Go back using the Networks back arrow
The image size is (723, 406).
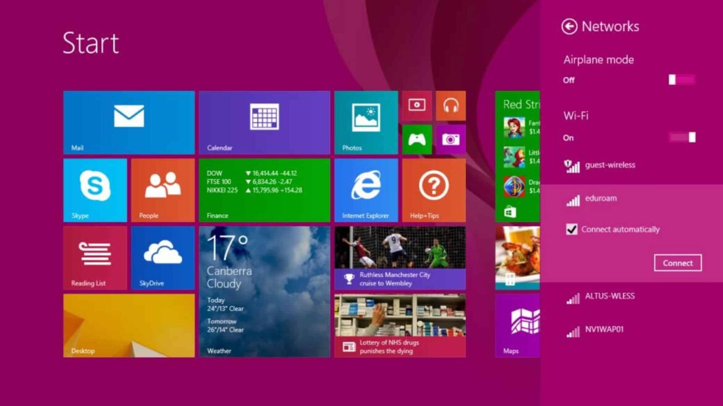coord(569,27)
